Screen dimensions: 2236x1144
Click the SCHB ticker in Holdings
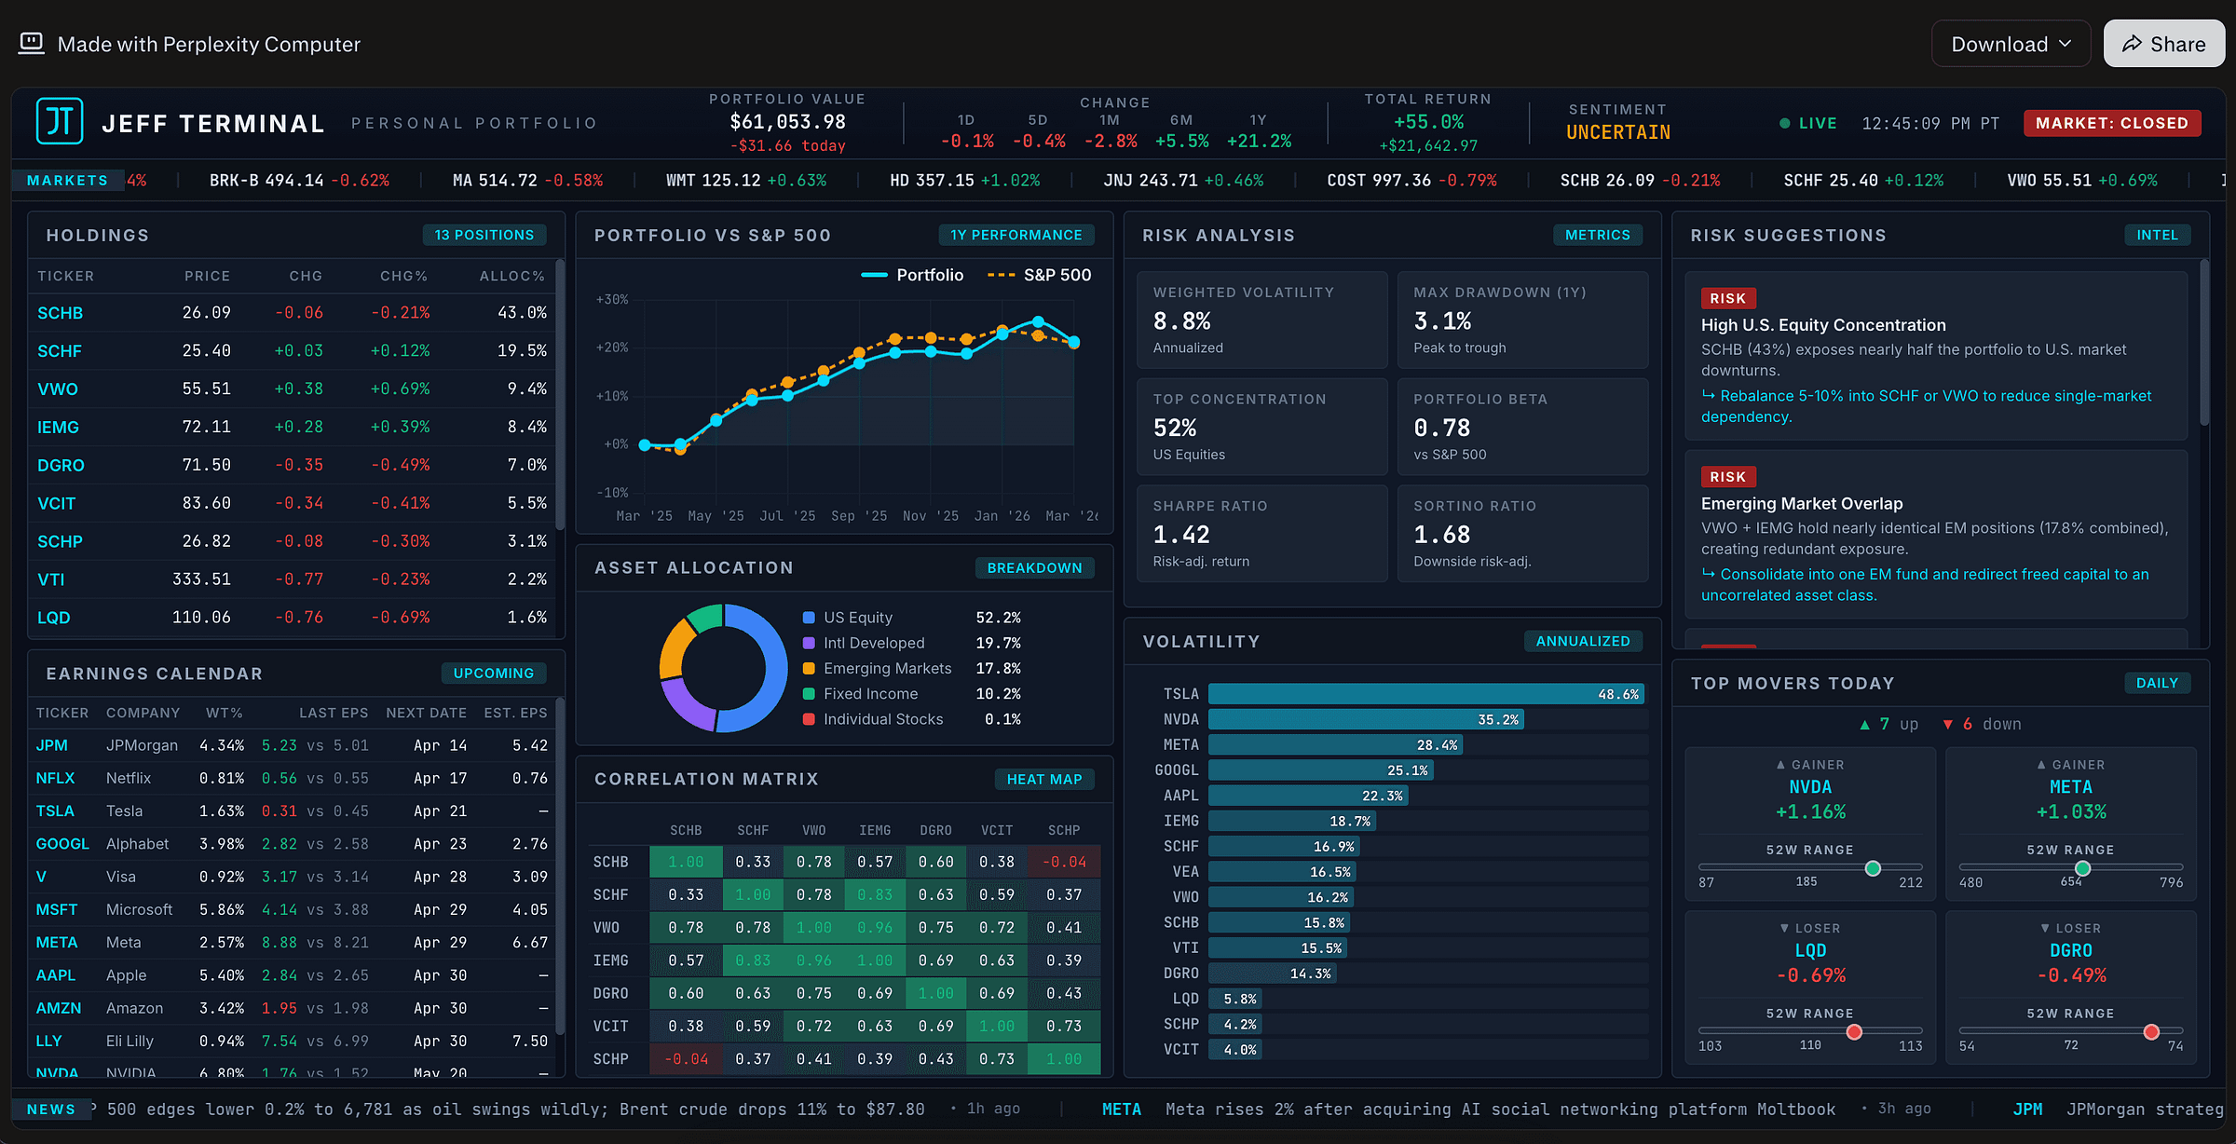click(60, 313)
